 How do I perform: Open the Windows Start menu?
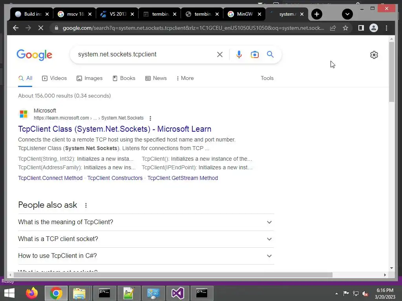click(9, 293)
